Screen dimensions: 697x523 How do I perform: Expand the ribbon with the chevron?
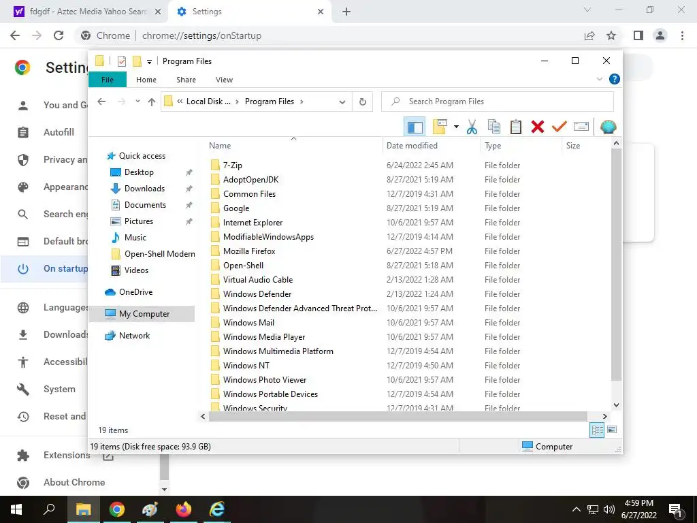599,79
